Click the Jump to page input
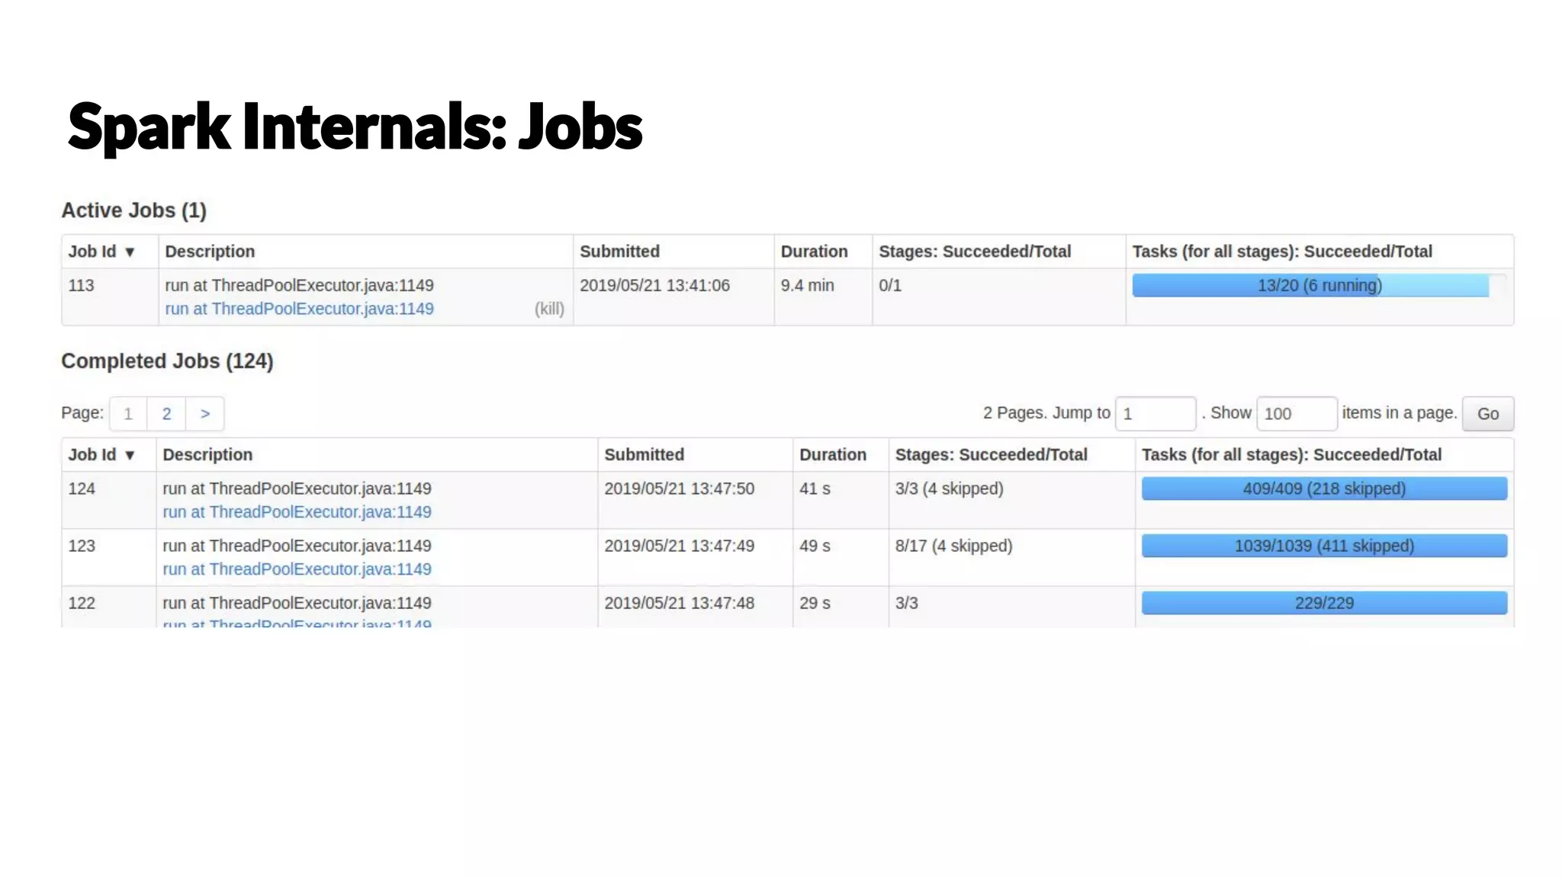The height and width of the screenshot is (878, 1562). [x=1155, y=414]
